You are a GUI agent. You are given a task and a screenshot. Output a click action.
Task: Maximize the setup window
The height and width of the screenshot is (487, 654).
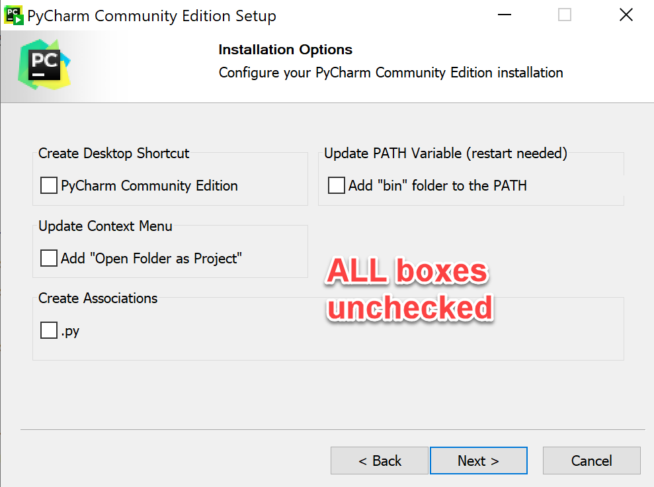564,15
